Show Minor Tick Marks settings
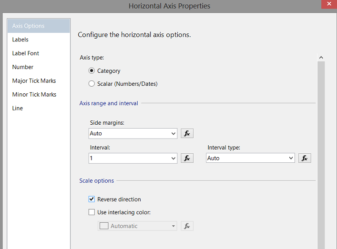Image resolution: width=337 pixels, height=249 pixels. [x=34, y=94]
